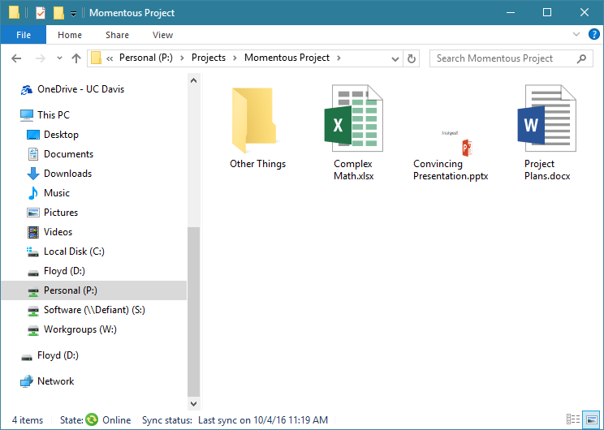Open the File menu

(x=24, y=35)
